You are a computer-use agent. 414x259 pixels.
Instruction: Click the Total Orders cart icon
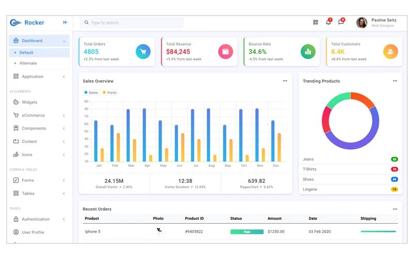[x=143, y=51]
